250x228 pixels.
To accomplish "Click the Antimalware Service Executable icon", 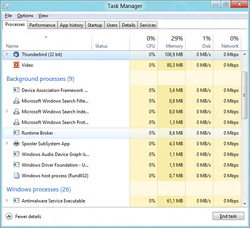I will click(16, 201).
